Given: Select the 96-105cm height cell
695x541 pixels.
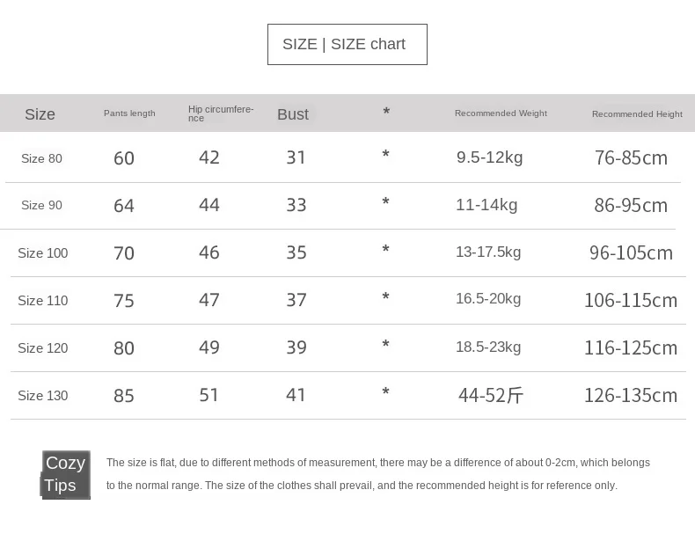Looking at the screenshot, I should [x=631, y=252].
